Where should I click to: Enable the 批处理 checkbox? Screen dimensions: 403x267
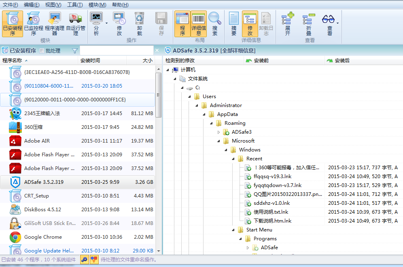click(x=42, y=51)
